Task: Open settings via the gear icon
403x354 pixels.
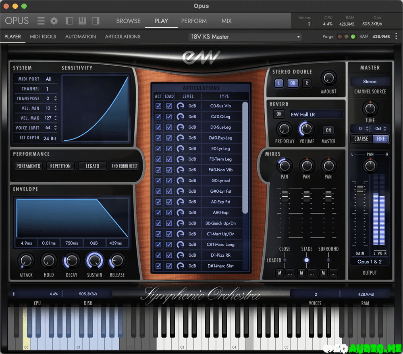Action: click(54, 21)
